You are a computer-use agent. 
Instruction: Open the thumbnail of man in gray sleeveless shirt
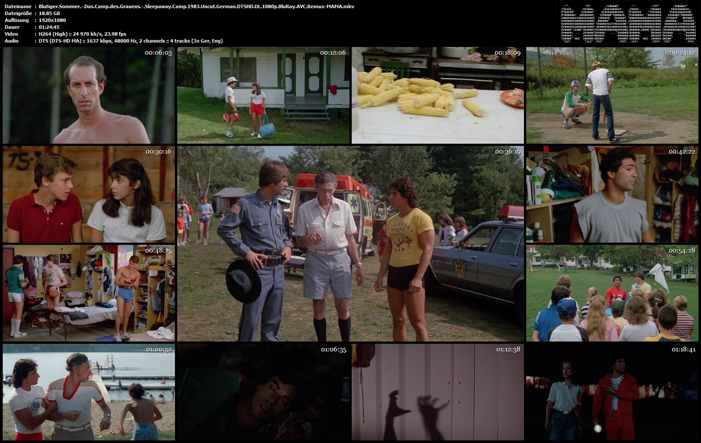click(x=612, y=194)
